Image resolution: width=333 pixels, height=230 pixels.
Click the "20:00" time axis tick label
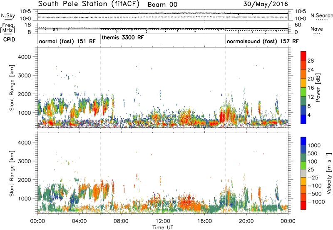[246, 221]
